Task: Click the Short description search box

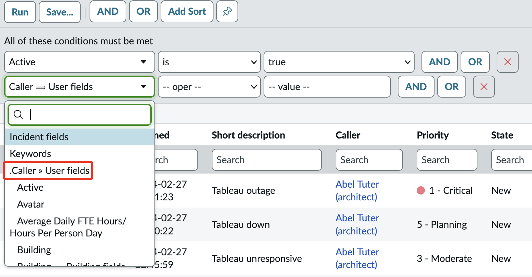Action: 266,160
